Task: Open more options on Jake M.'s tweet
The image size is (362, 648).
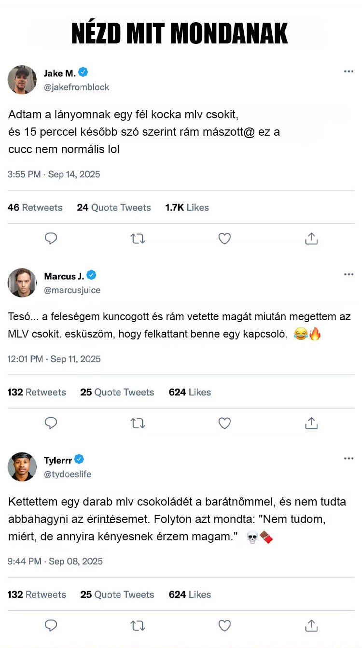Action: [x=348, y=71]
